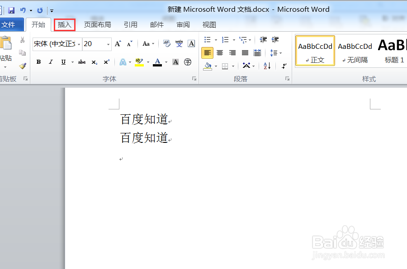Toggle Character Shading icon
Viewport: 407px width, 269px height.
click(175, 62)
